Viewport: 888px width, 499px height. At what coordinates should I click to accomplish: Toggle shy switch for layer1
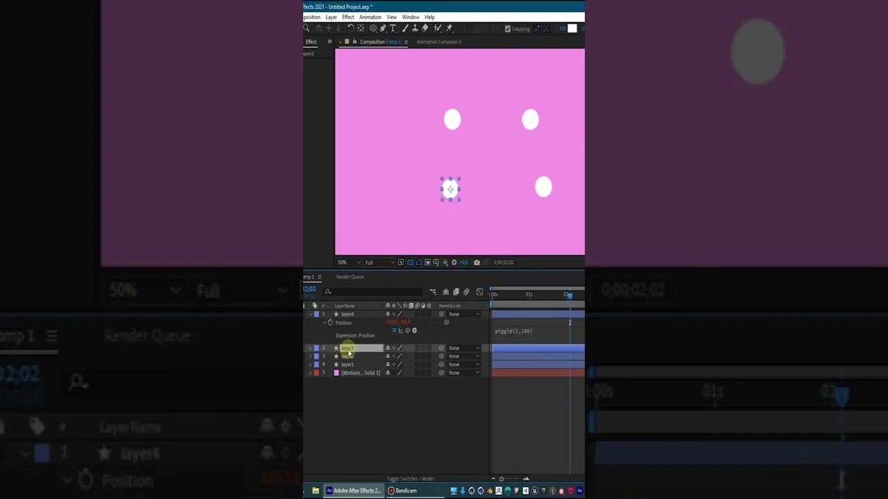[x=388, y=365]
